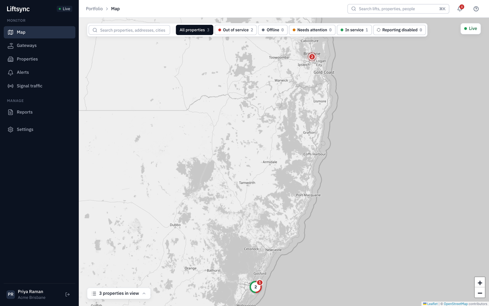Open the Brisbane cluster marker with 2 properties
Screen dimensions: 489x306
312,57
